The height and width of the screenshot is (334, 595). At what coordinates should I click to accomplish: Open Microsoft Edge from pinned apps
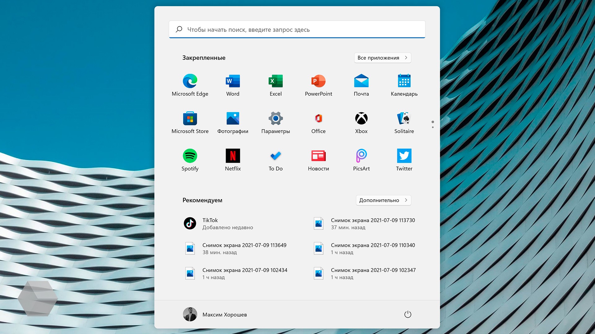pyautogui.click(x=190, y=85)
